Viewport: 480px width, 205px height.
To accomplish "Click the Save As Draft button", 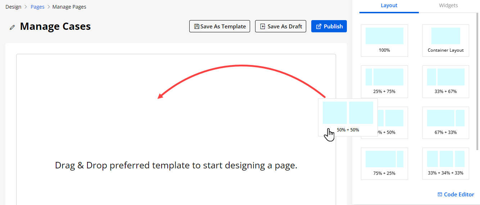I will [281, 26].
